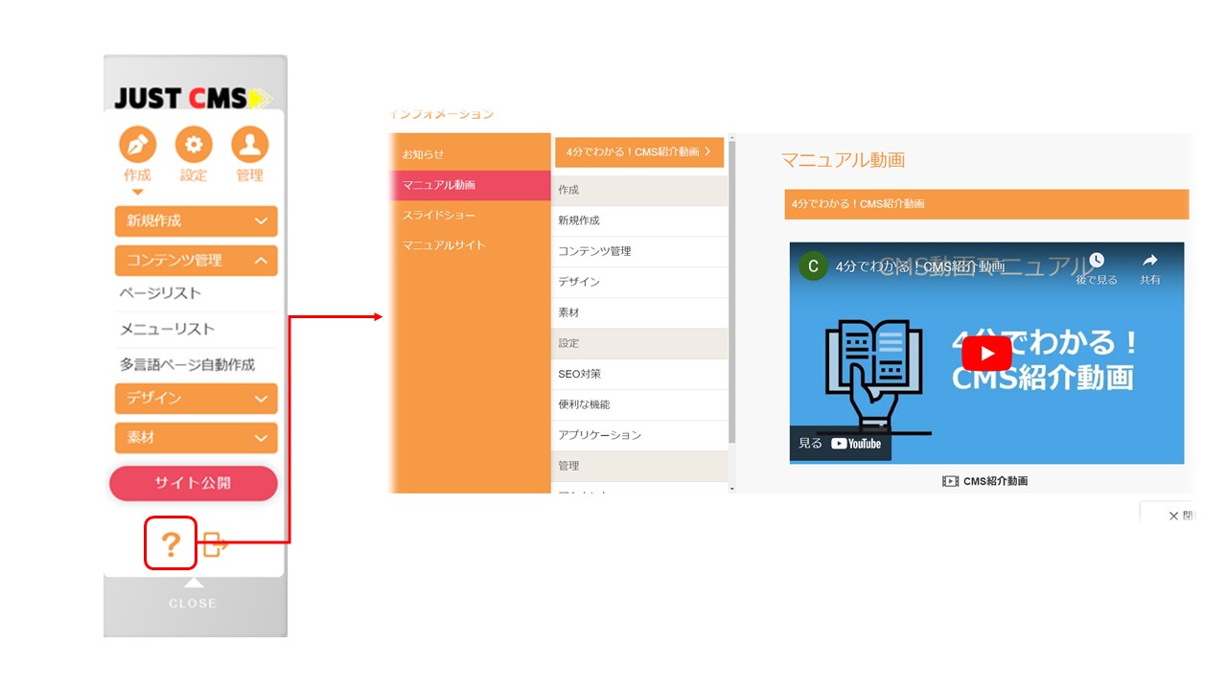Screen dimensions: 1227x690
Task: Select アプリケーション in the video list
Action: pyautogui.click(x=639, y=435)
